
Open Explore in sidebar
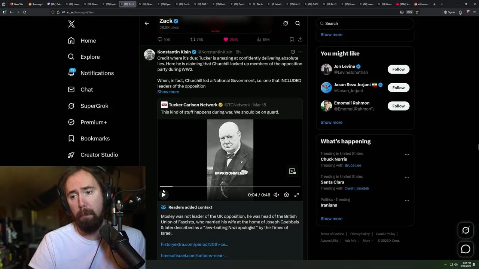(x=84, y=57)
